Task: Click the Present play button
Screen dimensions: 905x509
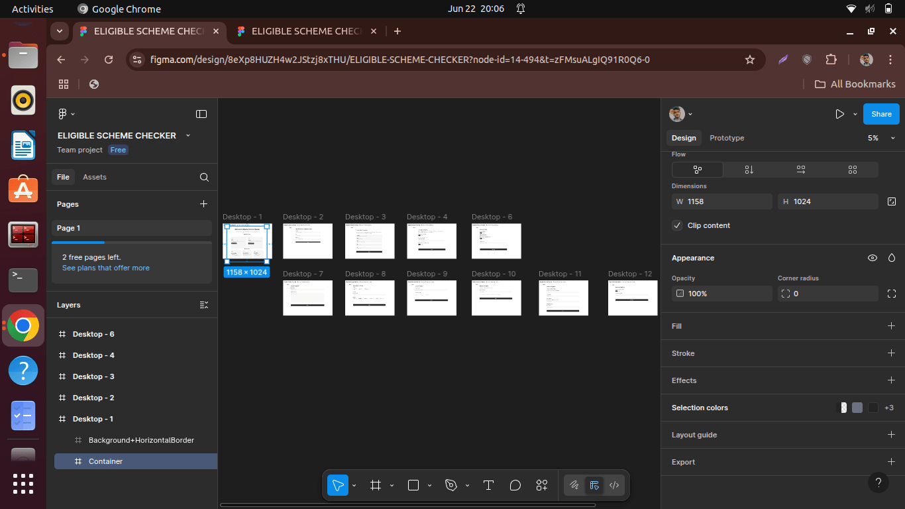Action: click(x=839, y=114)
